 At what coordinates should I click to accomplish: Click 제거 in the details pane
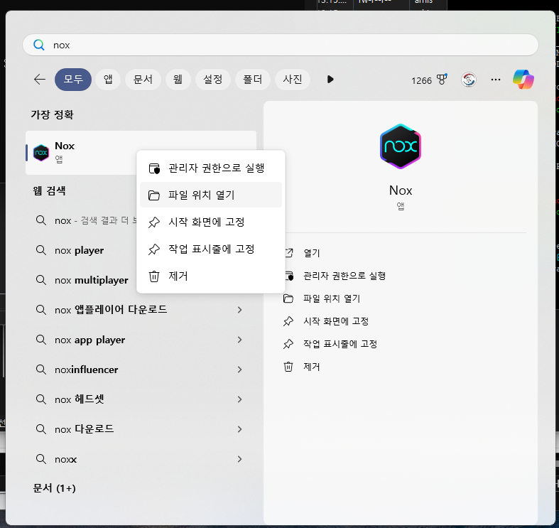[x=312, y=367]
